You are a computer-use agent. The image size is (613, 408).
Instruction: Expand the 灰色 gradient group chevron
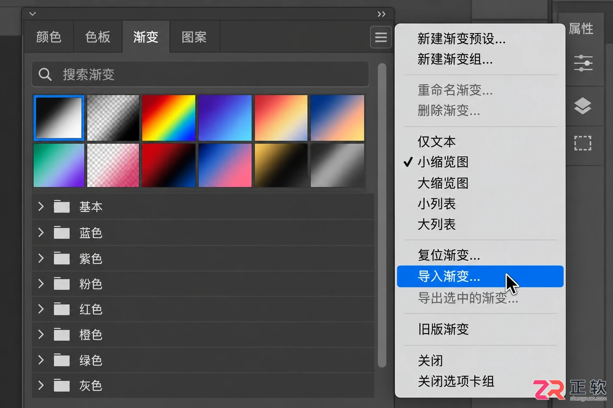tap(41, 385)
